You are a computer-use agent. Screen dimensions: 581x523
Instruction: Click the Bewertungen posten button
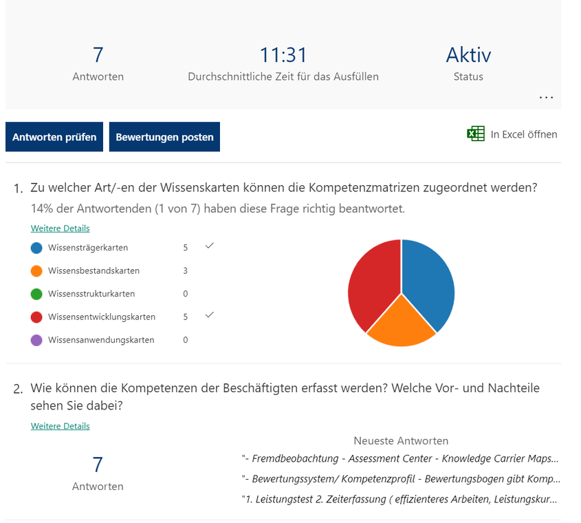point(164,137)
